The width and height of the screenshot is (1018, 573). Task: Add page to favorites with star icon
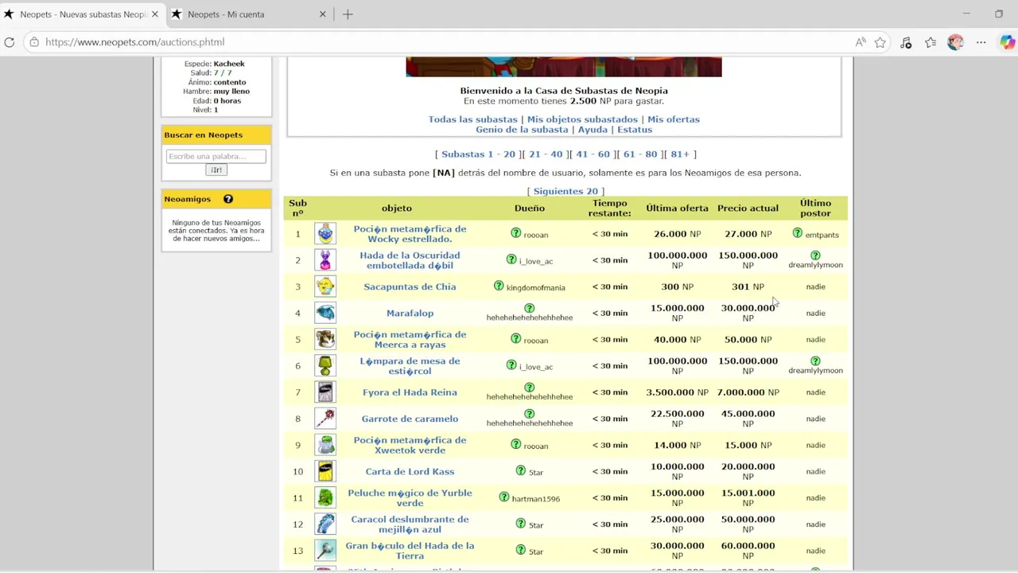point(880,42)
